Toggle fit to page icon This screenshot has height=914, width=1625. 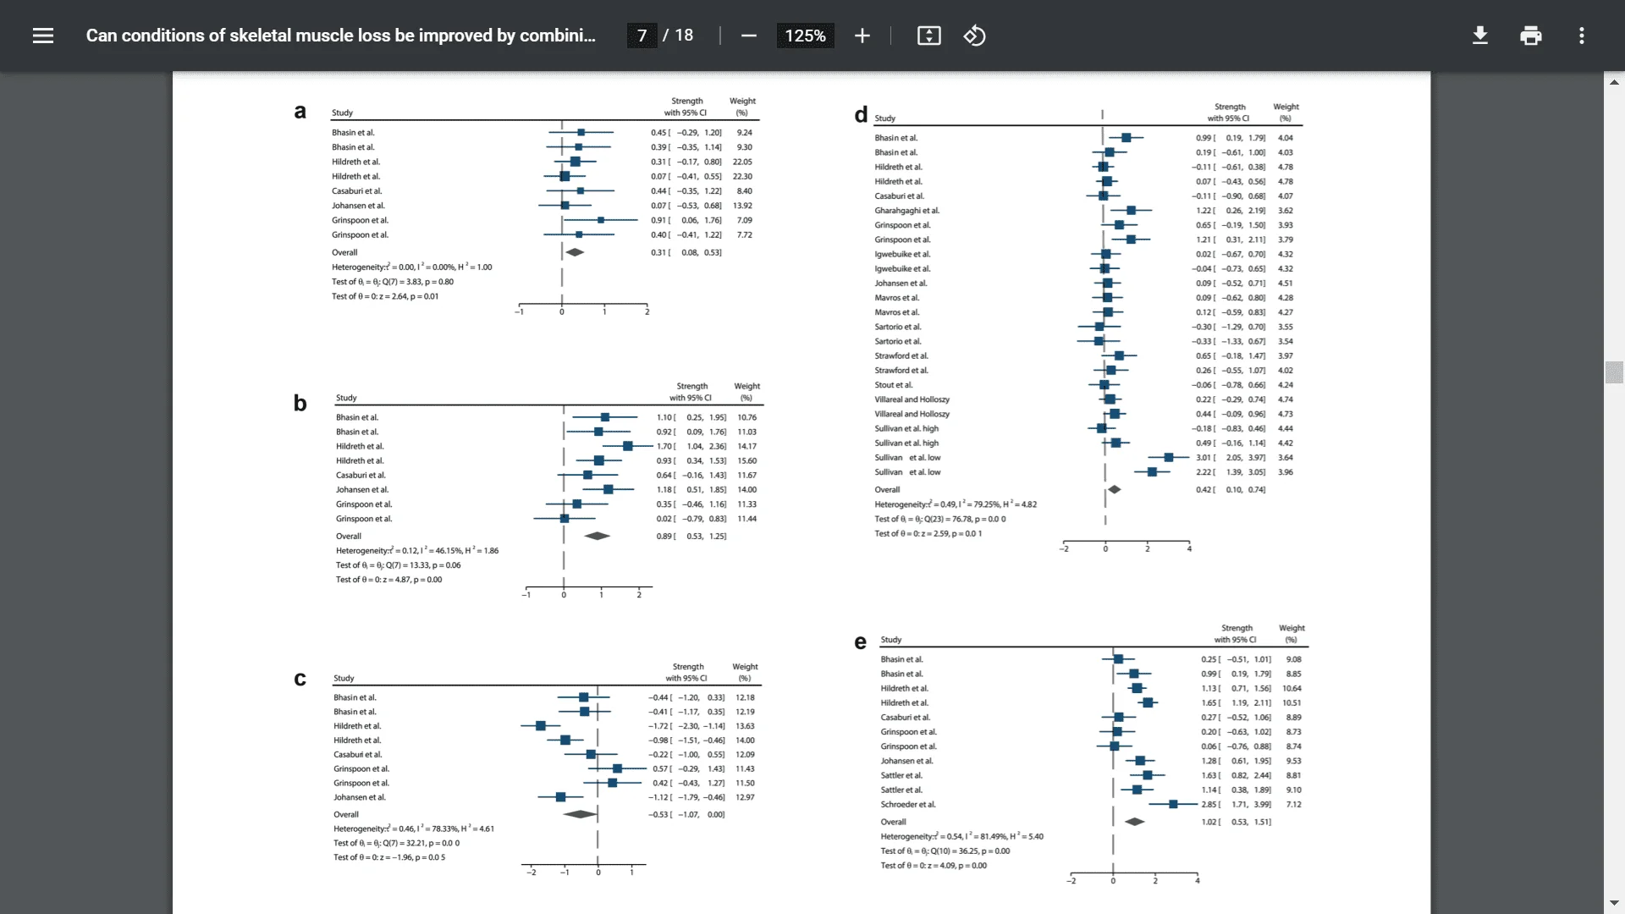[928, 36]
